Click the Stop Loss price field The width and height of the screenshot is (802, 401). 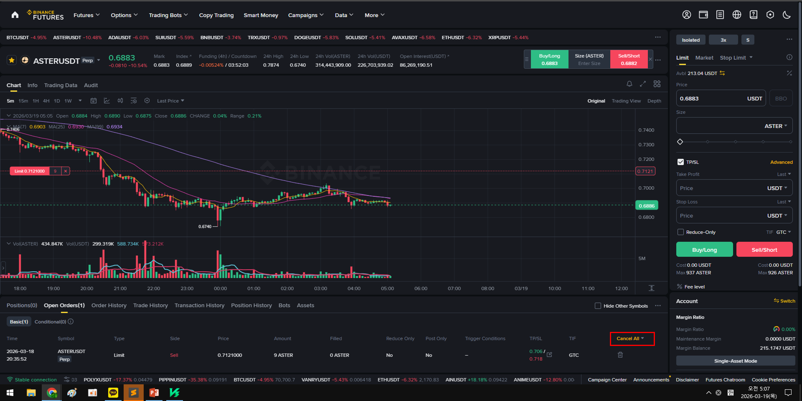pos(734,216)
